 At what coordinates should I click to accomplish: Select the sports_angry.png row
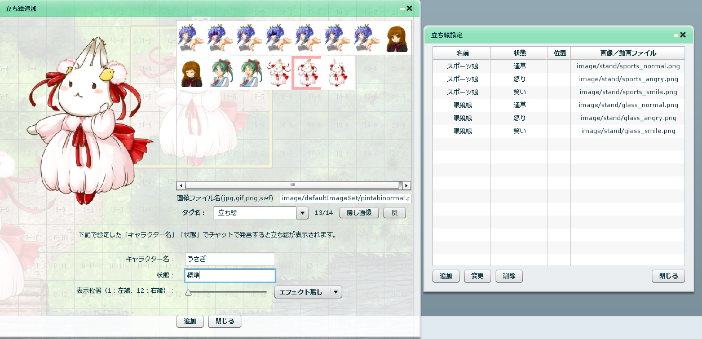point(559,79)
